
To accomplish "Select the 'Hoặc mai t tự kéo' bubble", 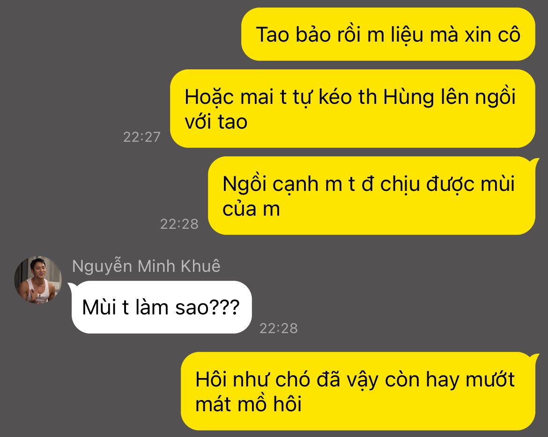I will pyautogui.click(x=352, y=109).
